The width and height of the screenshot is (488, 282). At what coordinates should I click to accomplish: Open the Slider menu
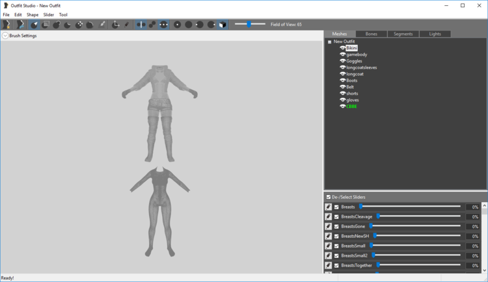49,14
